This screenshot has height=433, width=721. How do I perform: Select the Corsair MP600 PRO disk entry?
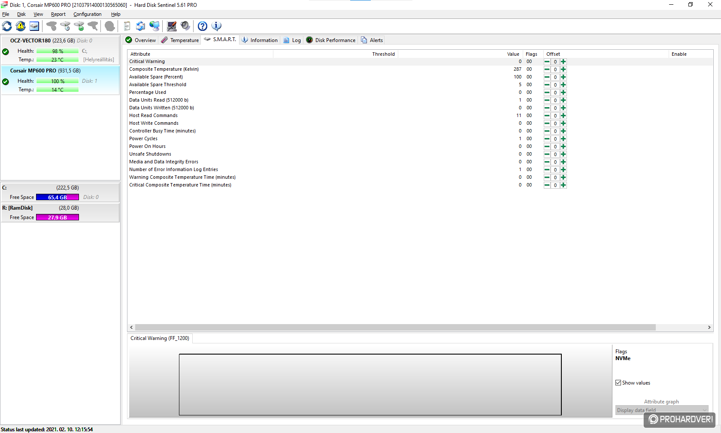click(x=60, y=80)
